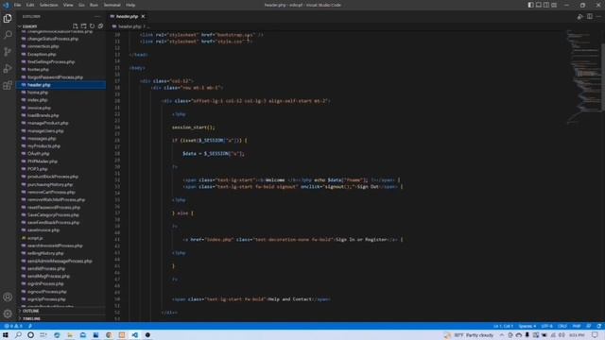Click the editor minimap

point(583,77)
